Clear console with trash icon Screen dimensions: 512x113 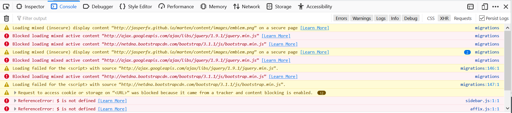(x=6, y=18)
